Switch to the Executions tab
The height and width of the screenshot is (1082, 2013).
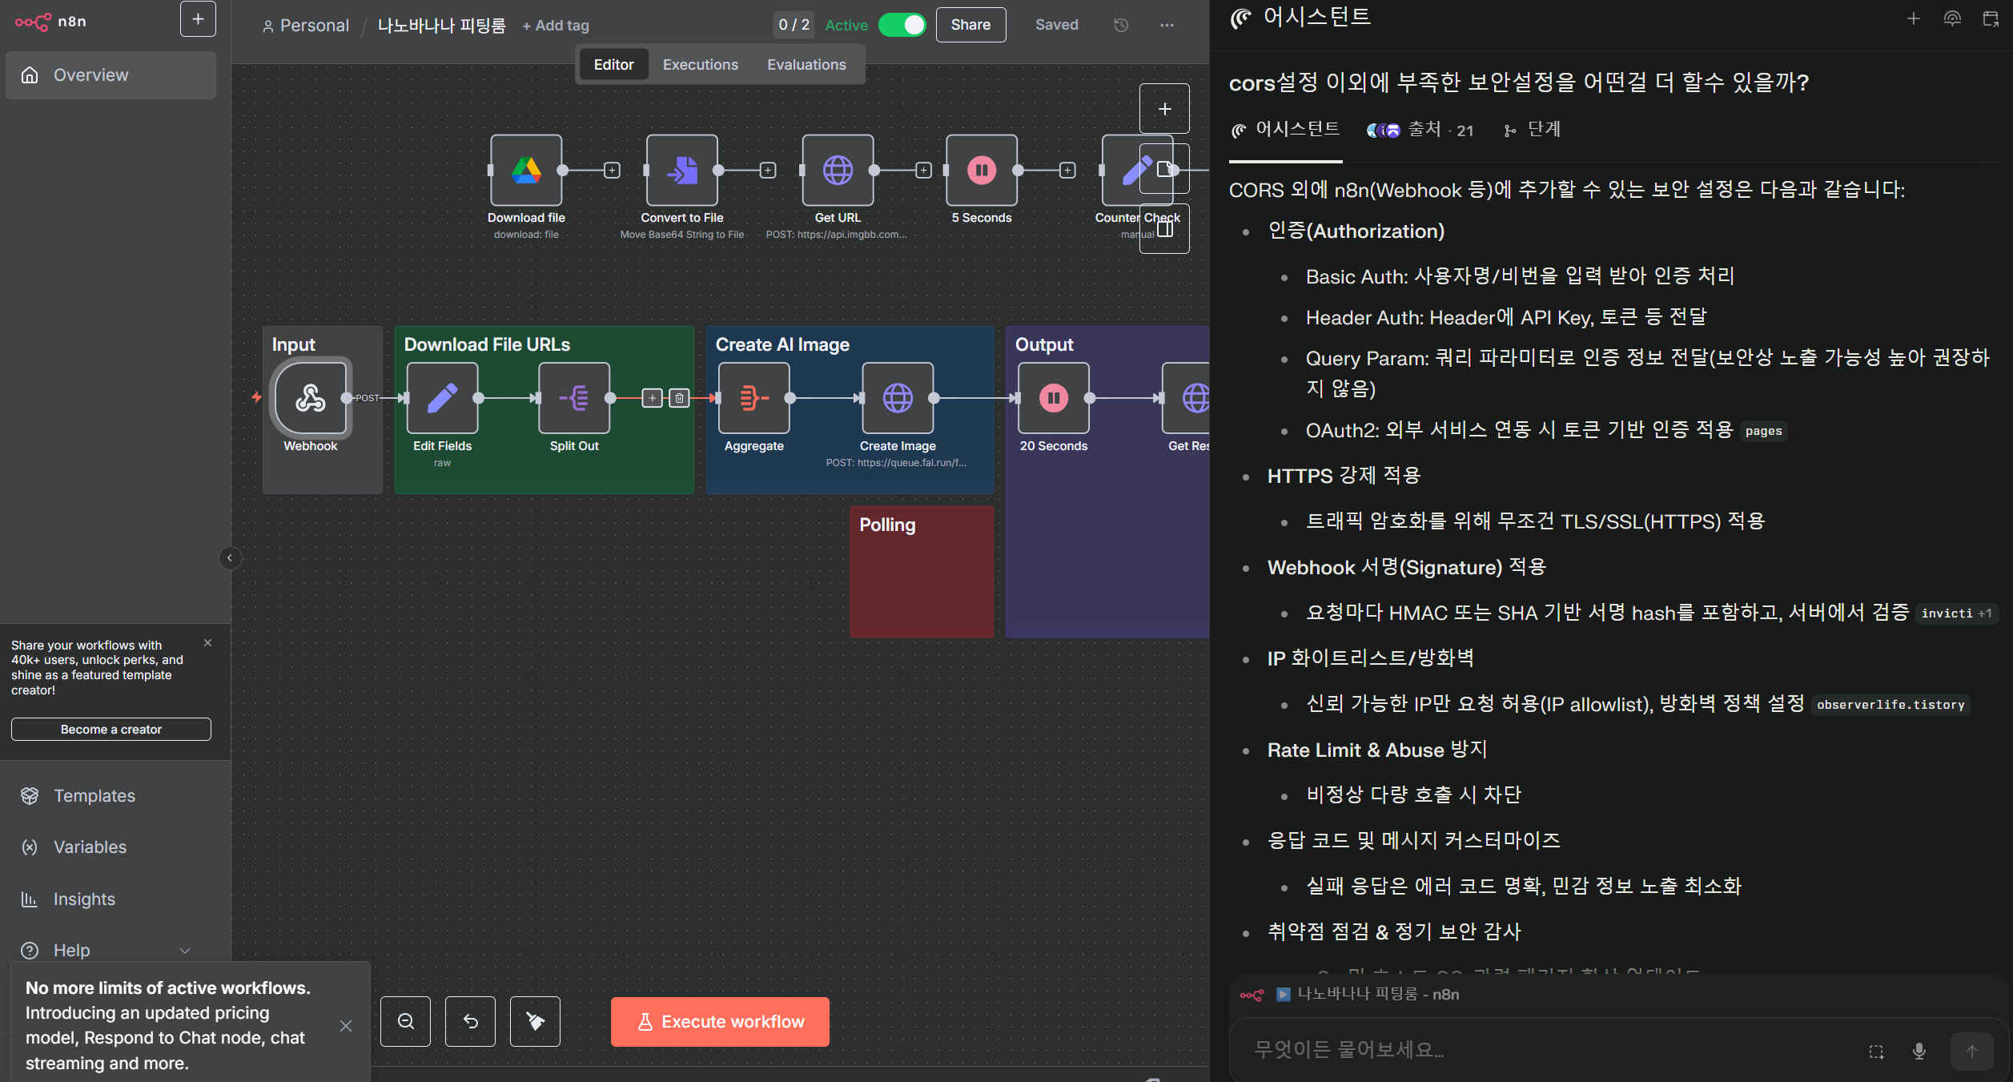(700, 65)
